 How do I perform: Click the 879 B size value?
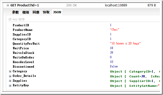pos(152,5)
